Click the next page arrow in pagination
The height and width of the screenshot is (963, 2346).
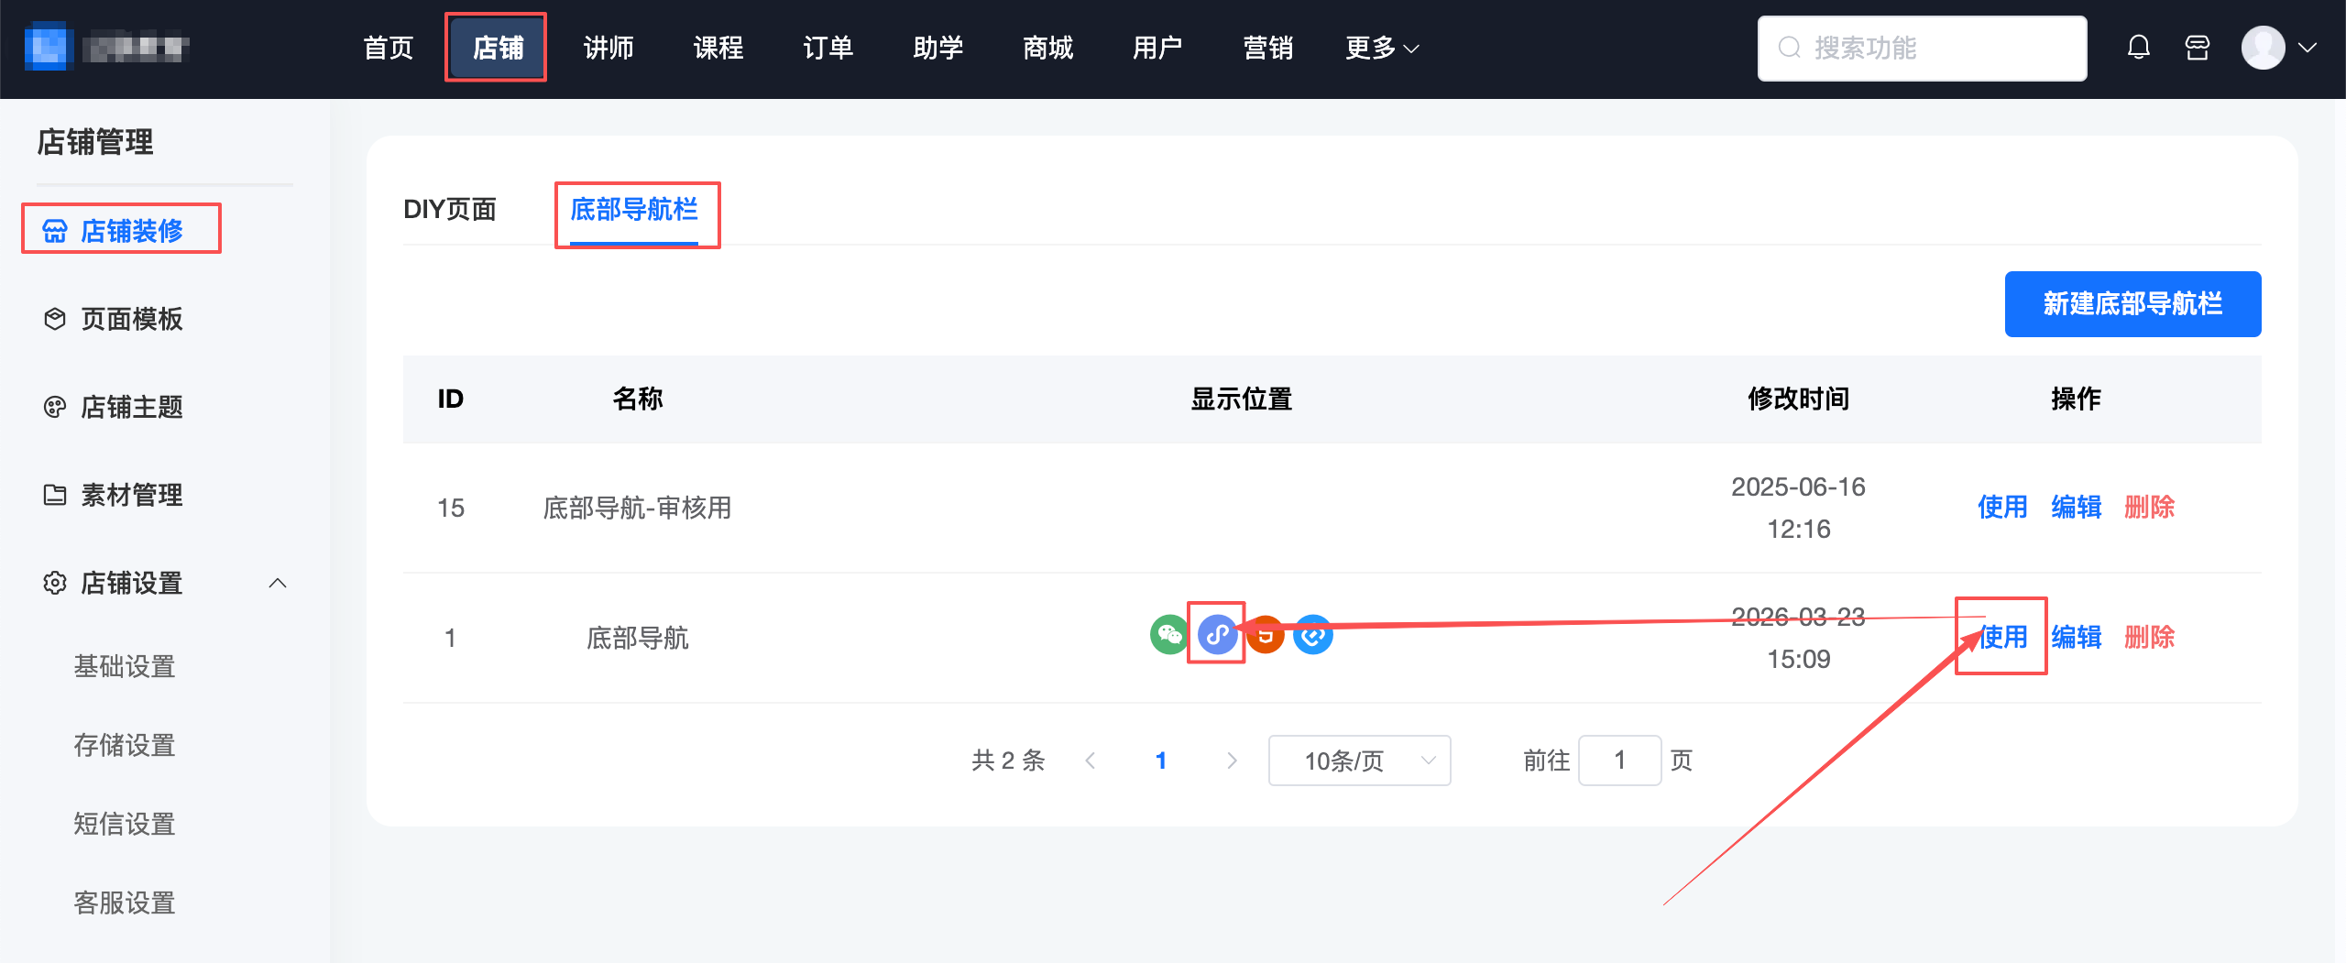click(x=1232, y=761)
